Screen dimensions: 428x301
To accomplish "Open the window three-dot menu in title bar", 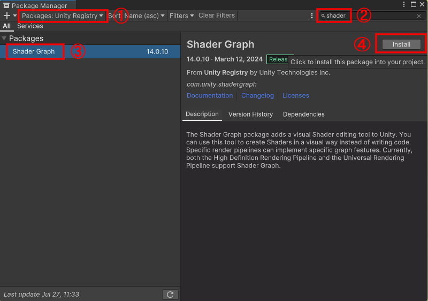I will pyautogui.click(x=404, y=4).
